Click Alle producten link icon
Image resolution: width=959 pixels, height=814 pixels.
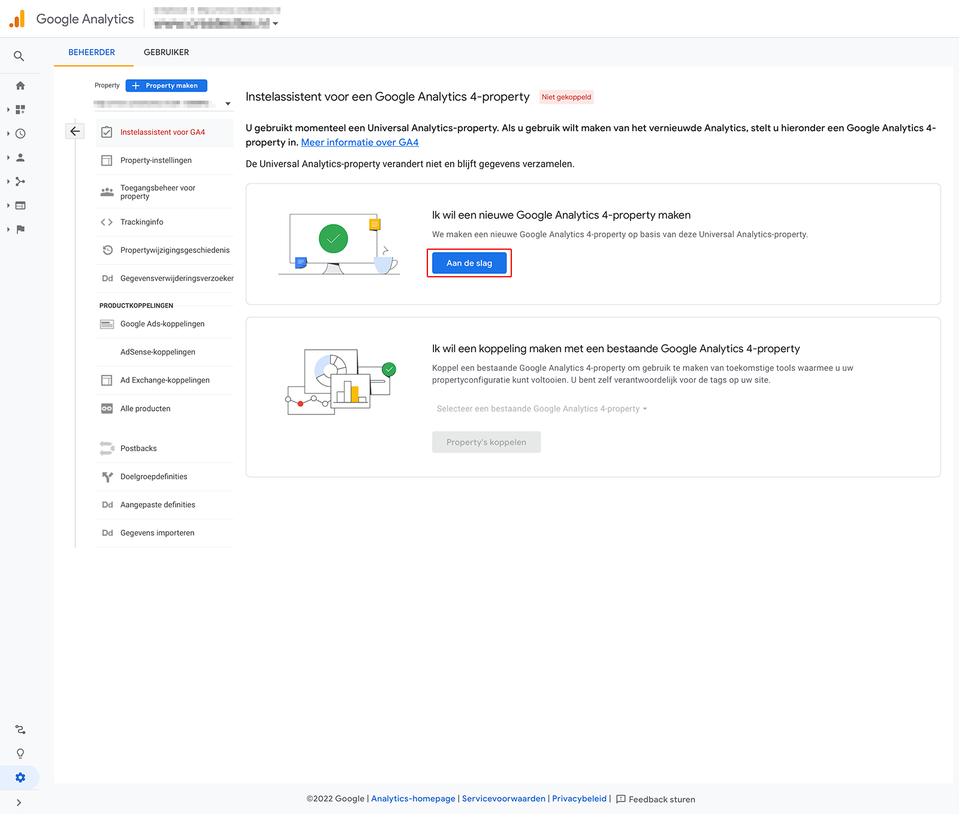point(107,408)
